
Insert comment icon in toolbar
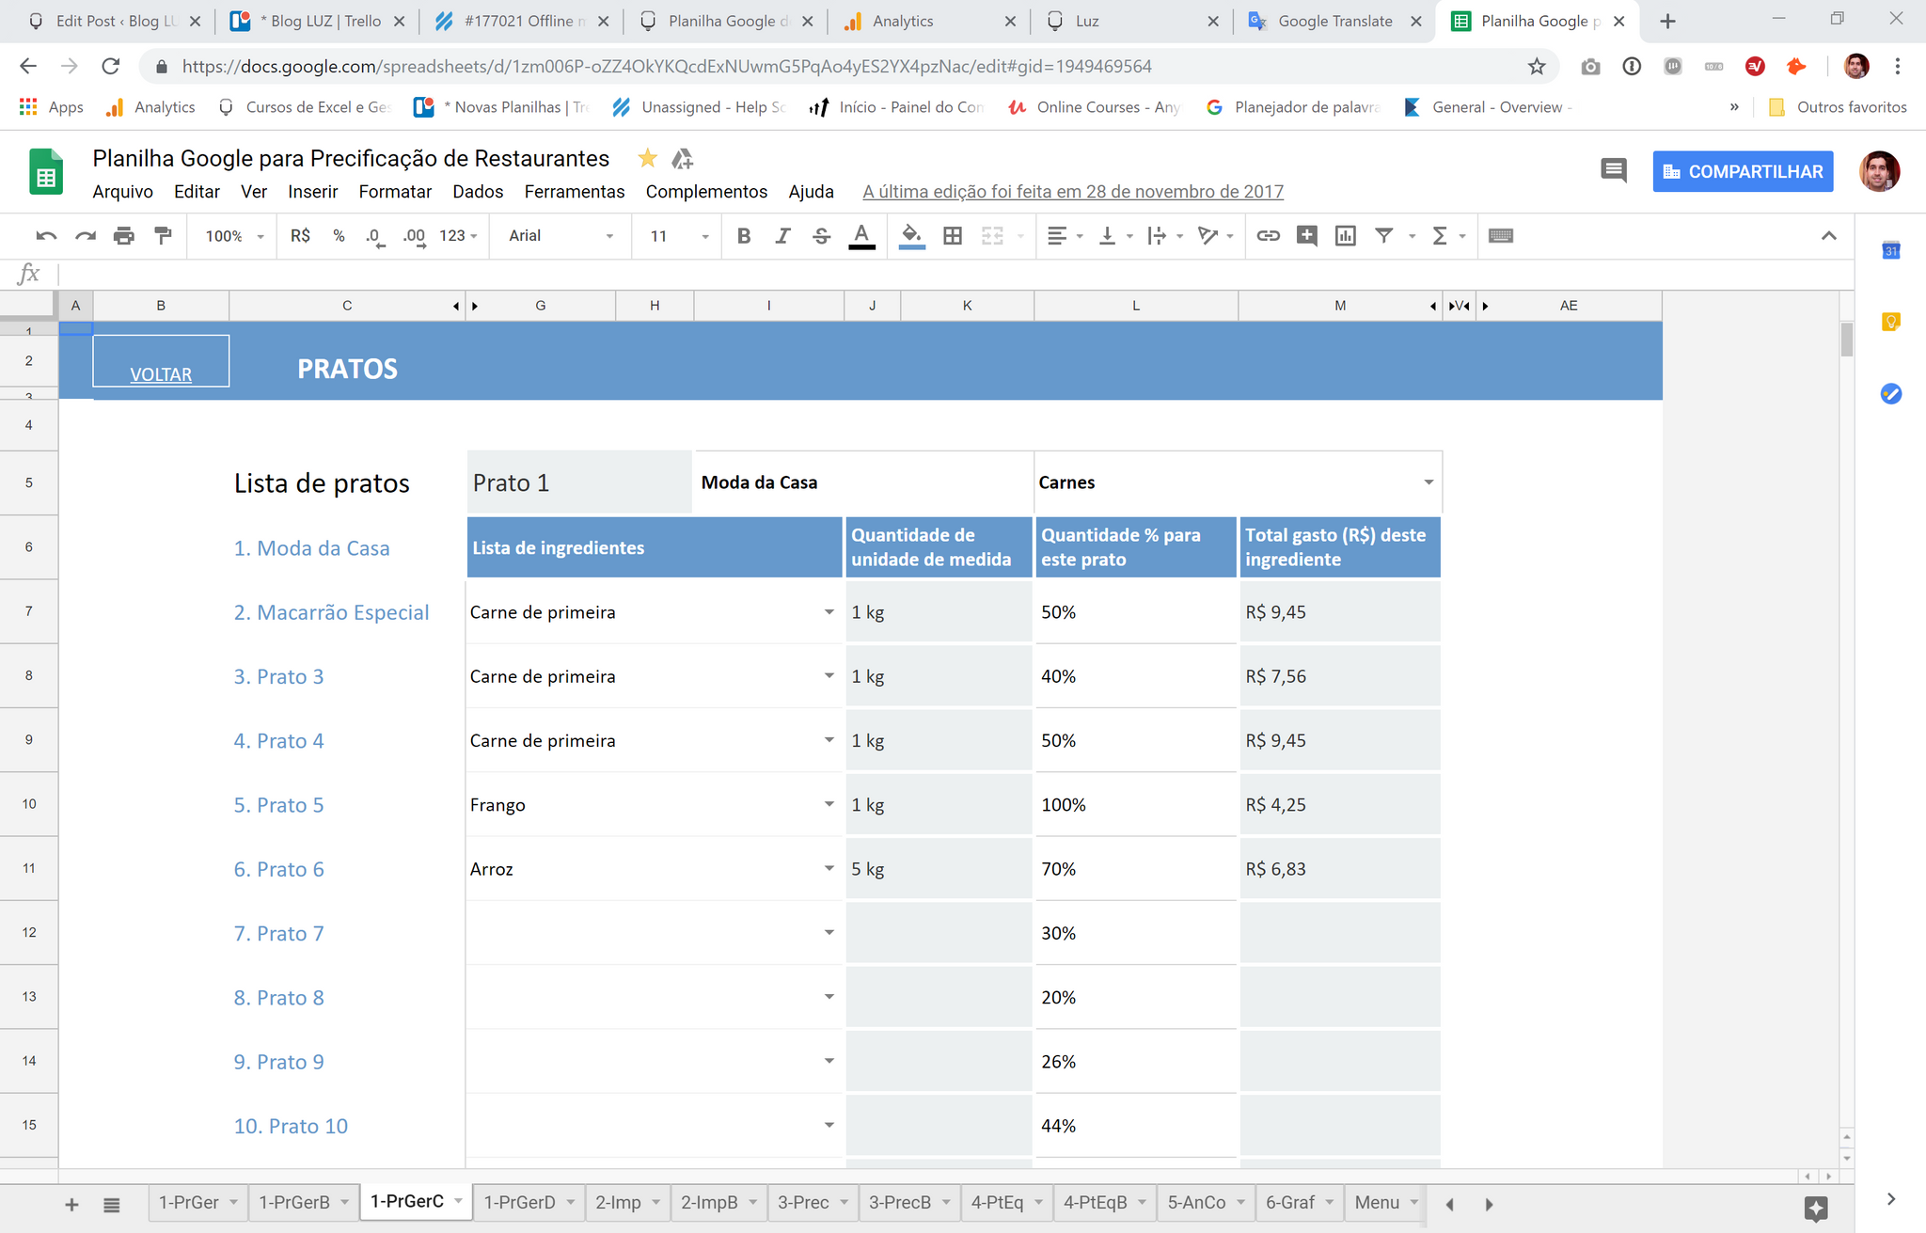coord(1307,236)
